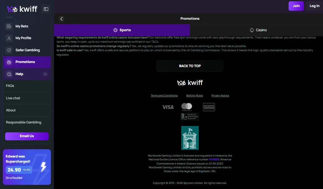The width and height of the screenshot is (323, 189).
Task: Click the Email Us button
Action: 27,136
